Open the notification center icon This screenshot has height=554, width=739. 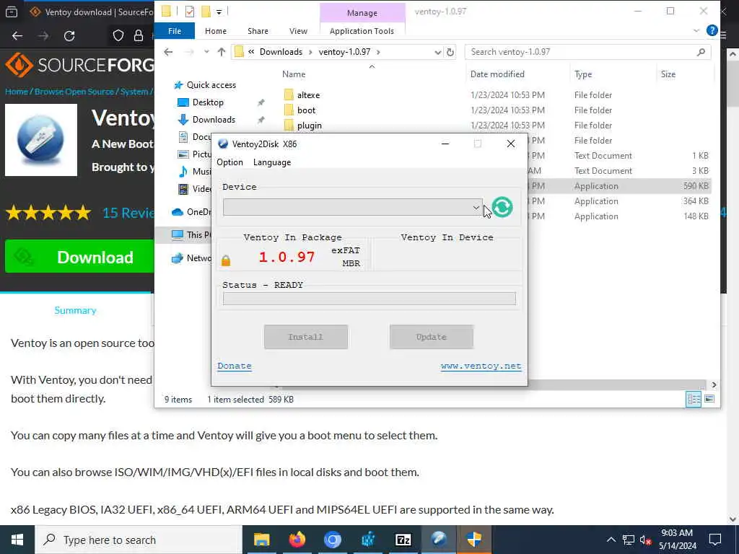715,540
